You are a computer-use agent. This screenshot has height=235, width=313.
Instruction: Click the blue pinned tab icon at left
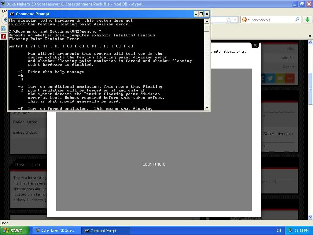click(x=3, y=28)
